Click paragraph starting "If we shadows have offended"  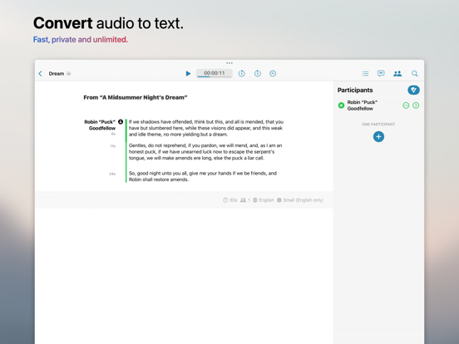206,128
